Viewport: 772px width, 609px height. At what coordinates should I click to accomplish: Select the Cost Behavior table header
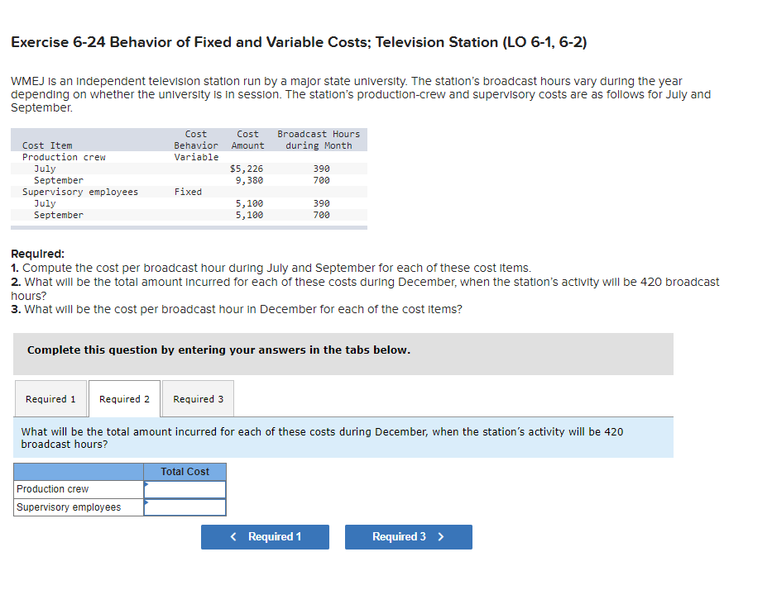(x=196, y=139)
